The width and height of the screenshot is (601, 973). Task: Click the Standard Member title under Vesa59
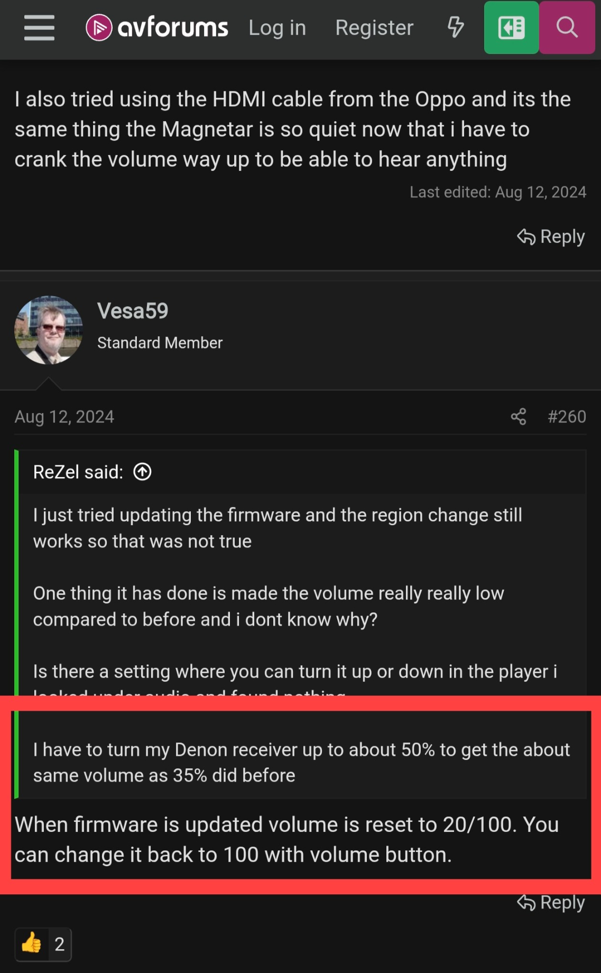[160, 343]
